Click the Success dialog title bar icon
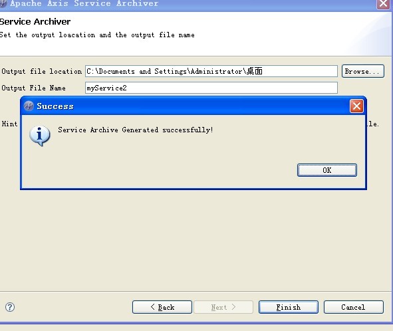The height and width of the screenshot is (331, 393). 29,106
